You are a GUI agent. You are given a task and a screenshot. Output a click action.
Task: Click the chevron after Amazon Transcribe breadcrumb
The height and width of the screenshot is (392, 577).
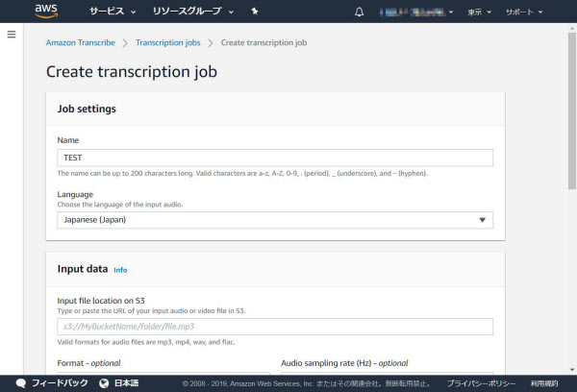click(125, 43)
